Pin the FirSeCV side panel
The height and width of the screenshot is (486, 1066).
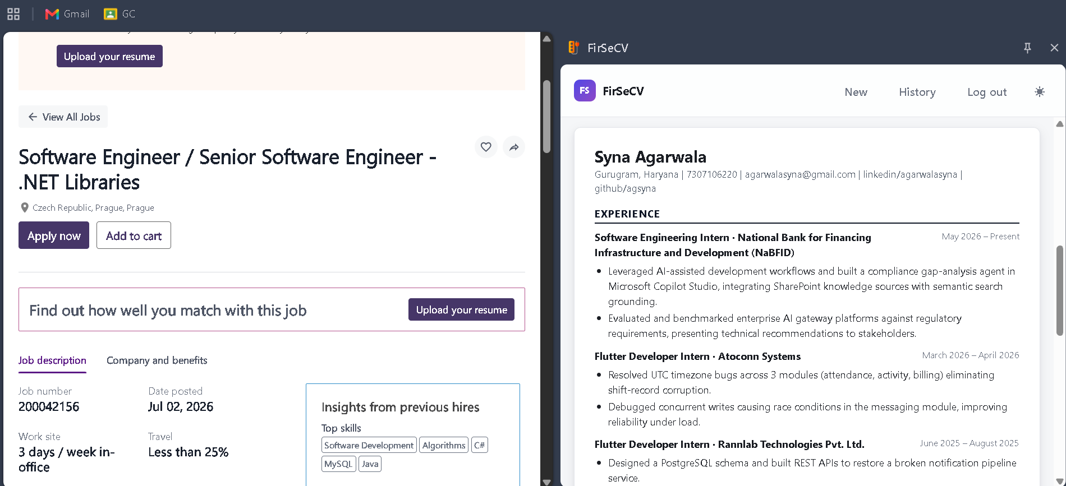[x=1027, y=48]
